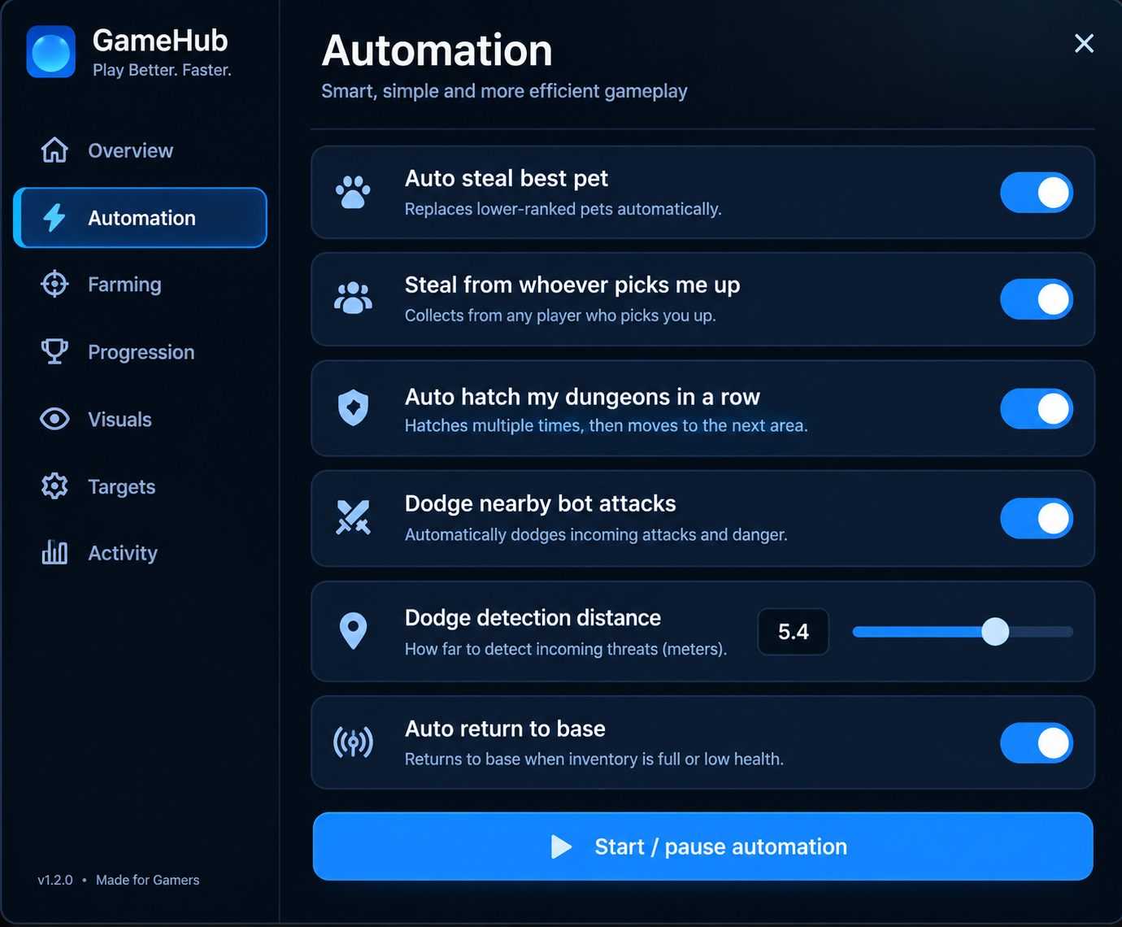Select the Automation sidebar item
This screenshot has height=927, width=1122.
(140, 218)
